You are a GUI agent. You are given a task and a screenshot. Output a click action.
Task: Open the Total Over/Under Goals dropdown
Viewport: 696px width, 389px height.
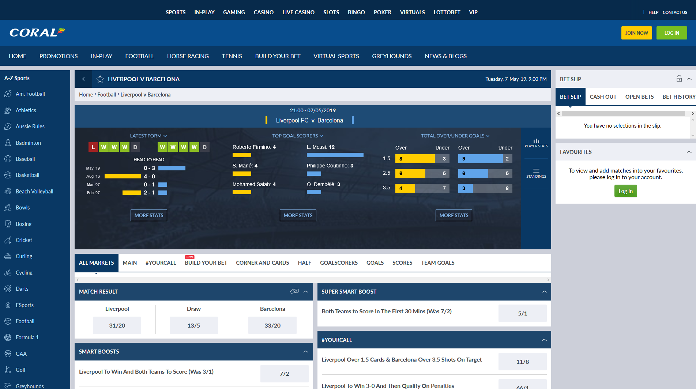click(x=455, y=136)
